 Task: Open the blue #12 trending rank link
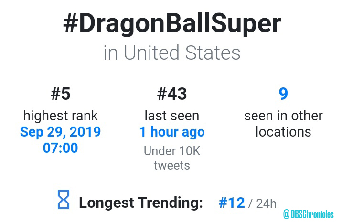point(232,203)
